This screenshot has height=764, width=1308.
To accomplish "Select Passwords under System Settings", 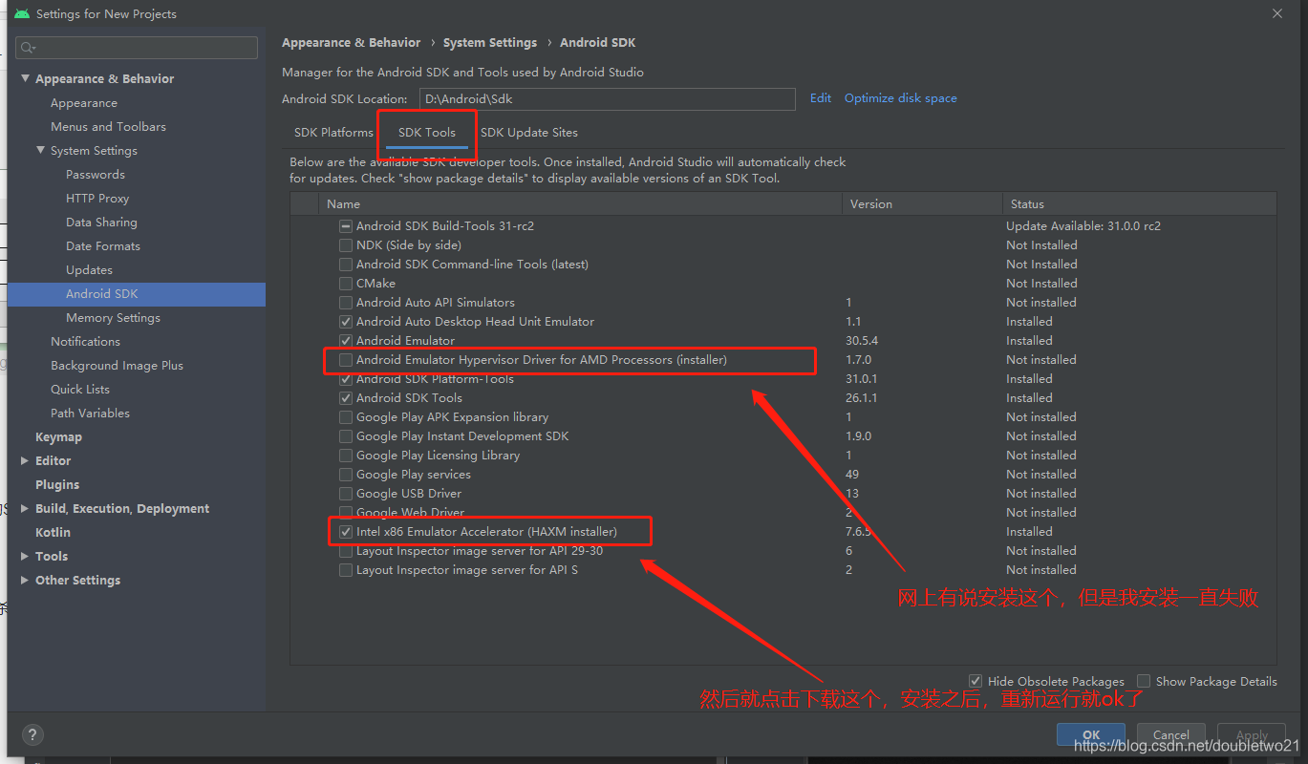I will [96, 175].
